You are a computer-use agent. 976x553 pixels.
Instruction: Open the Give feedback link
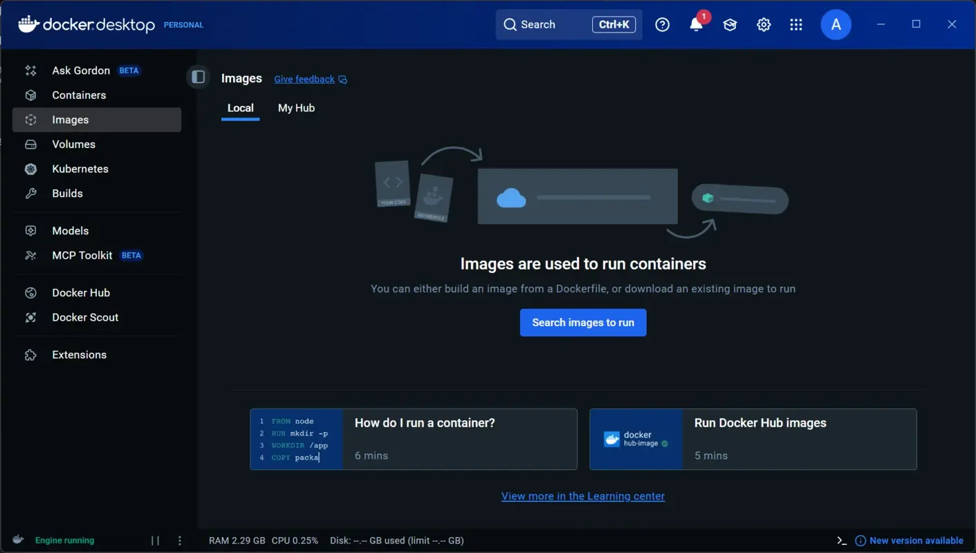tap(304, 79)
